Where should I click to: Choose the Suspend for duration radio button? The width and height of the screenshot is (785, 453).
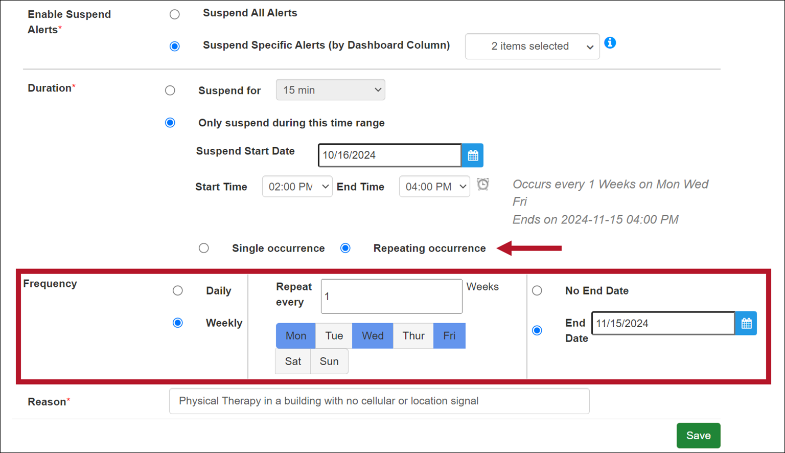(x=170, y=90)
